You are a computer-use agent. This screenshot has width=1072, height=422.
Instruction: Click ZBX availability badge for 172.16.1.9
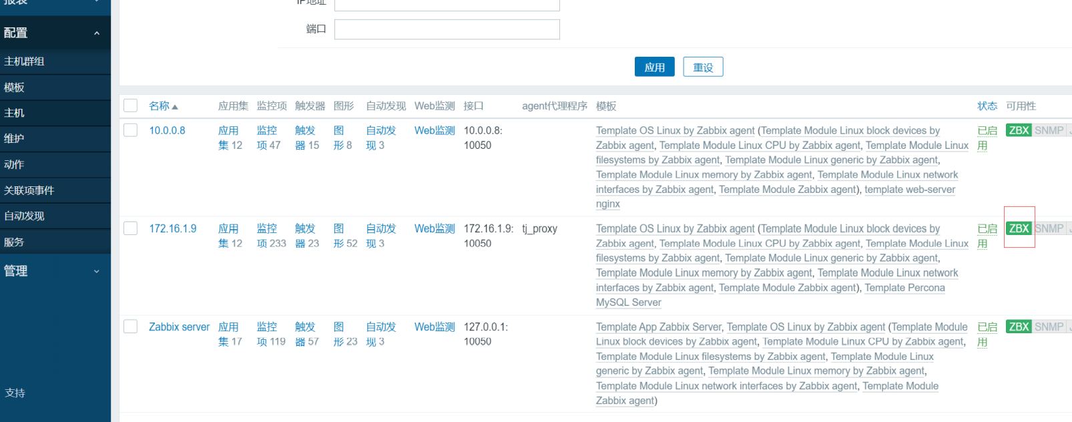point(1019,228)
